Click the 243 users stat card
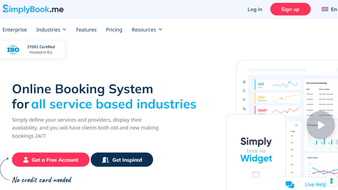This screenshot has width=338, height=190. pyautogui.click(x=278, y=84)
